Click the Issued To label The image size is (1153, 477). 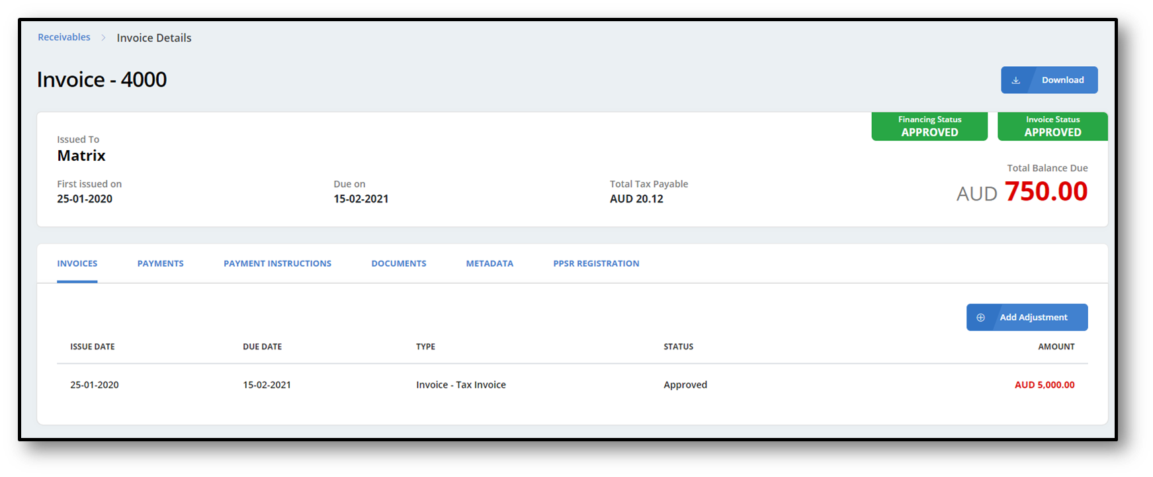pos(78,139)
